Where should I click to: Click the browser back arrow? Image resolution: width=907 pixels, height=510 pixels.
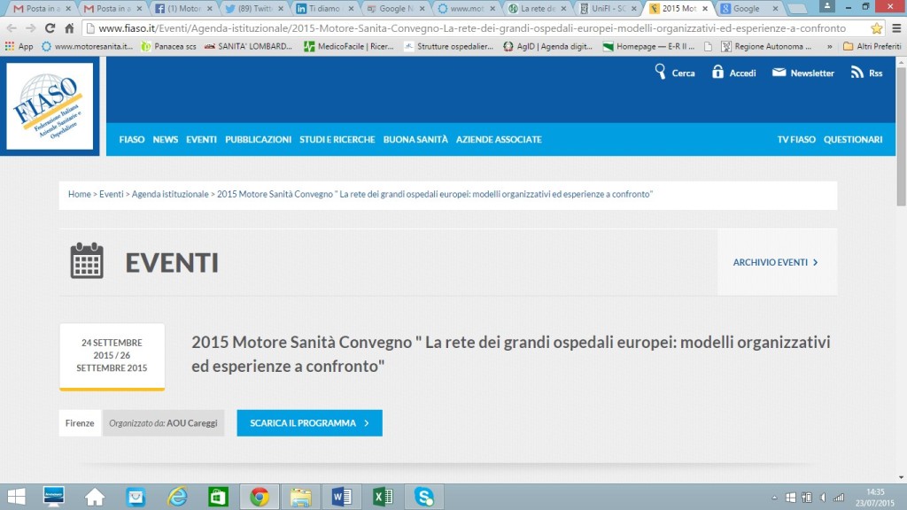coord(12,28)
